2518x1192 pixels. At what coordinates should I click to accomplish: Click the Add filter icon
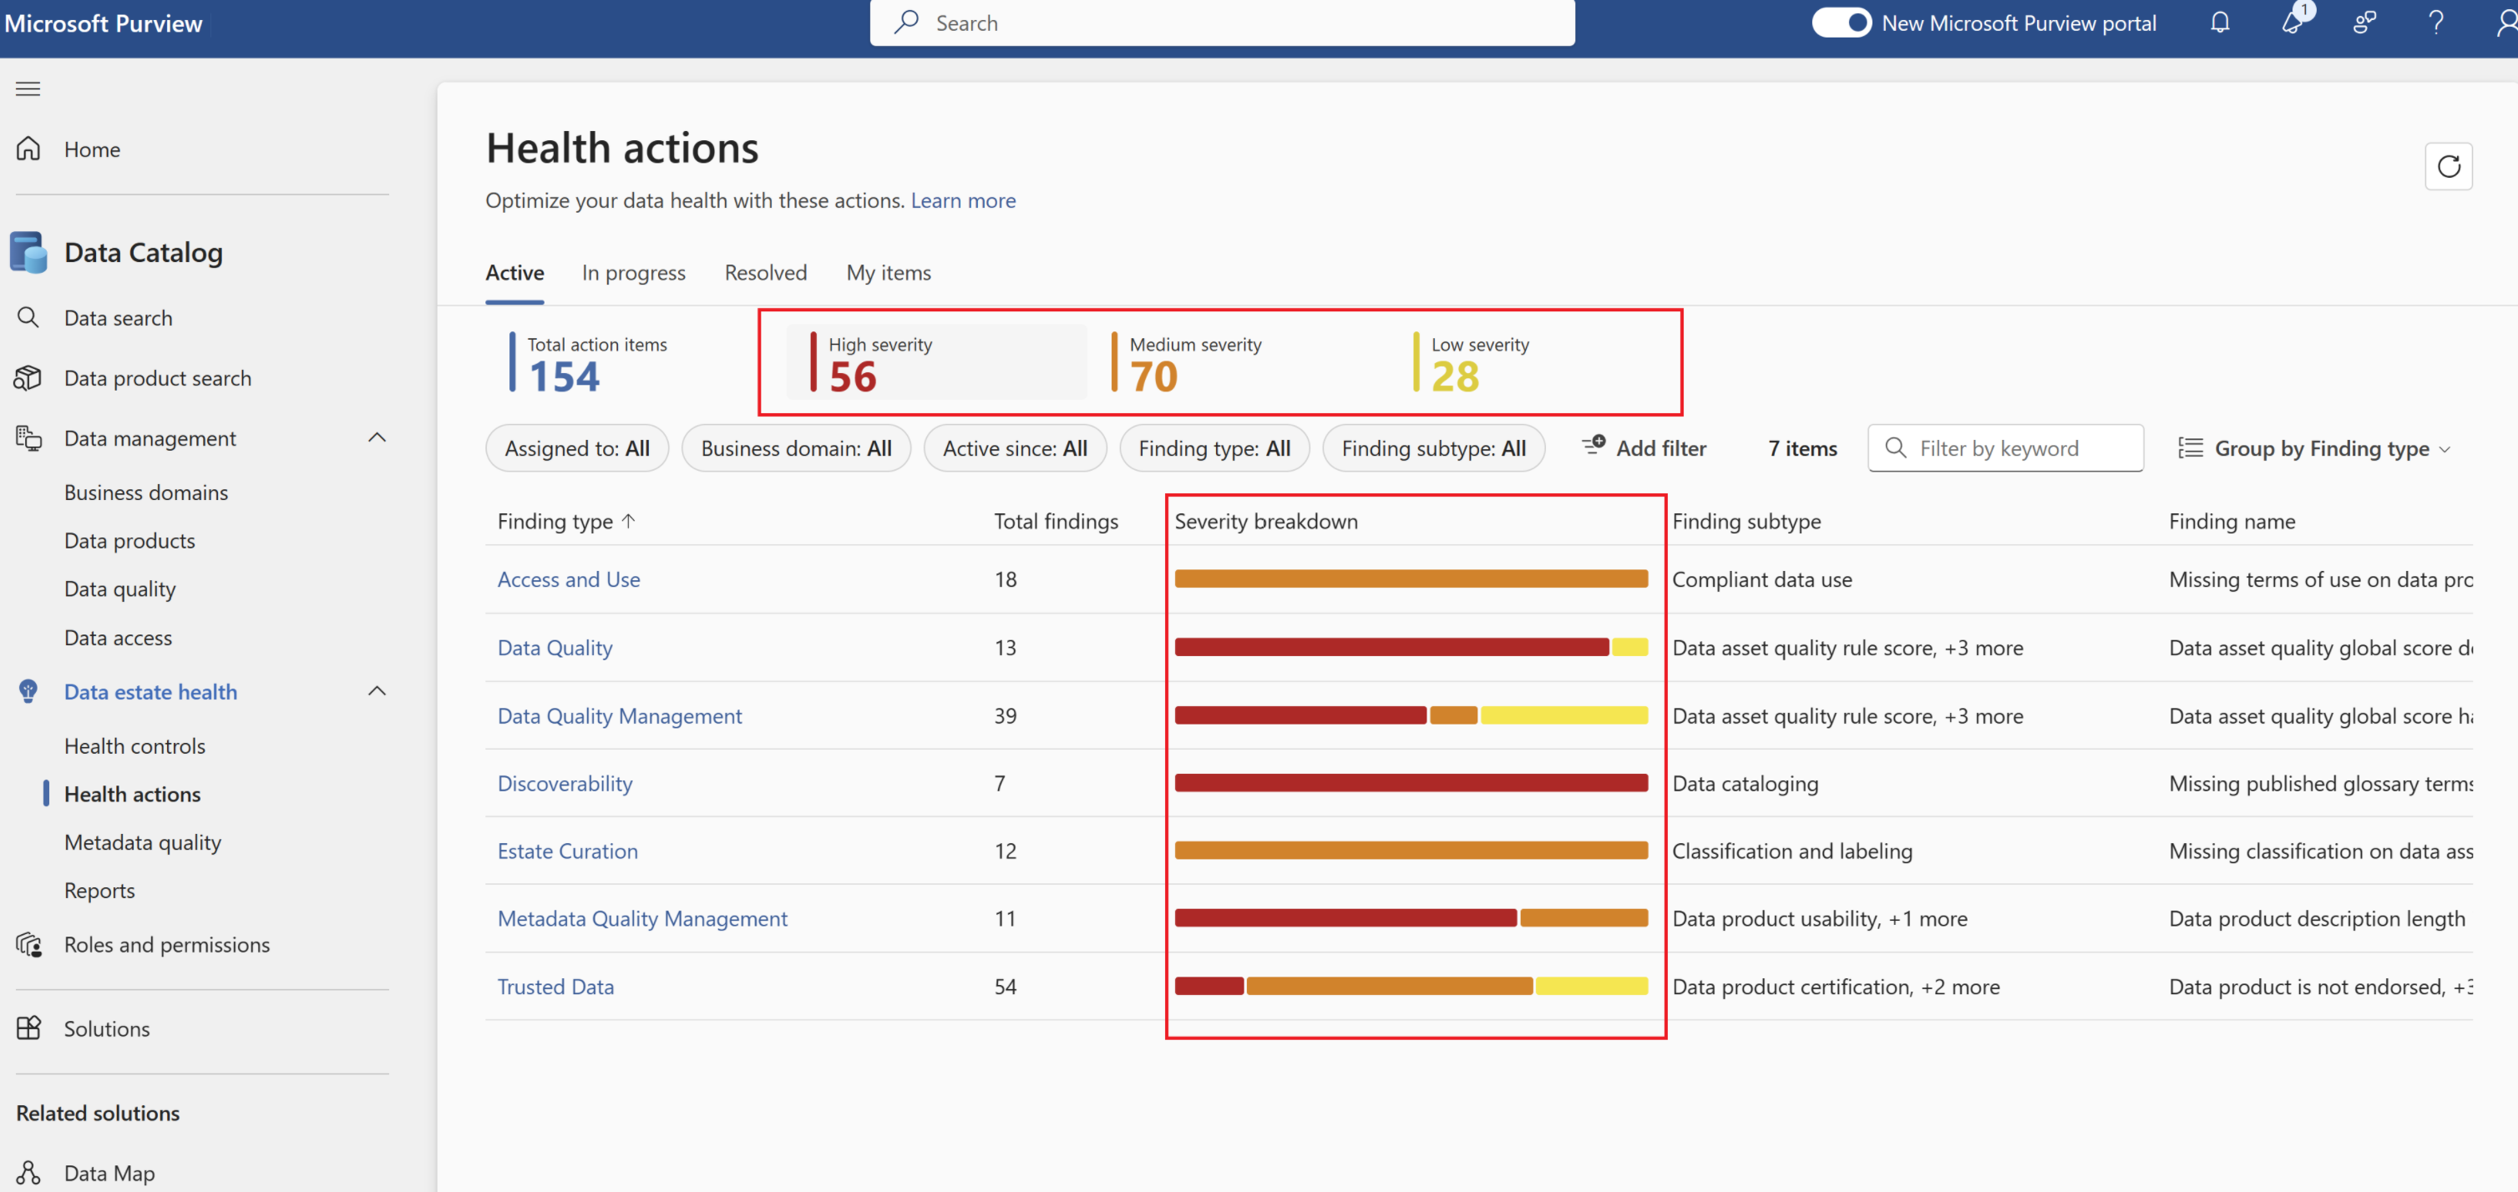point(1593,447)
